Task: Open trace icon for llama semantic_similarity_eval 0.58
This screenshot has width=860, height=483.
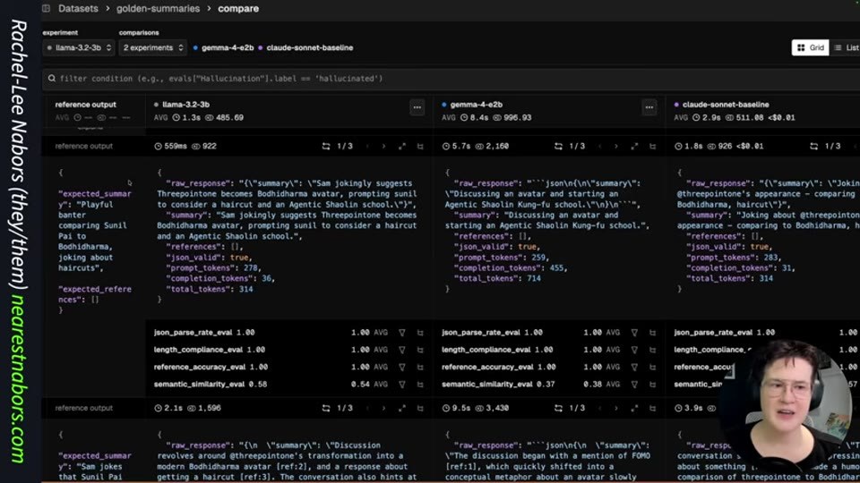Action: click(420, 385)
